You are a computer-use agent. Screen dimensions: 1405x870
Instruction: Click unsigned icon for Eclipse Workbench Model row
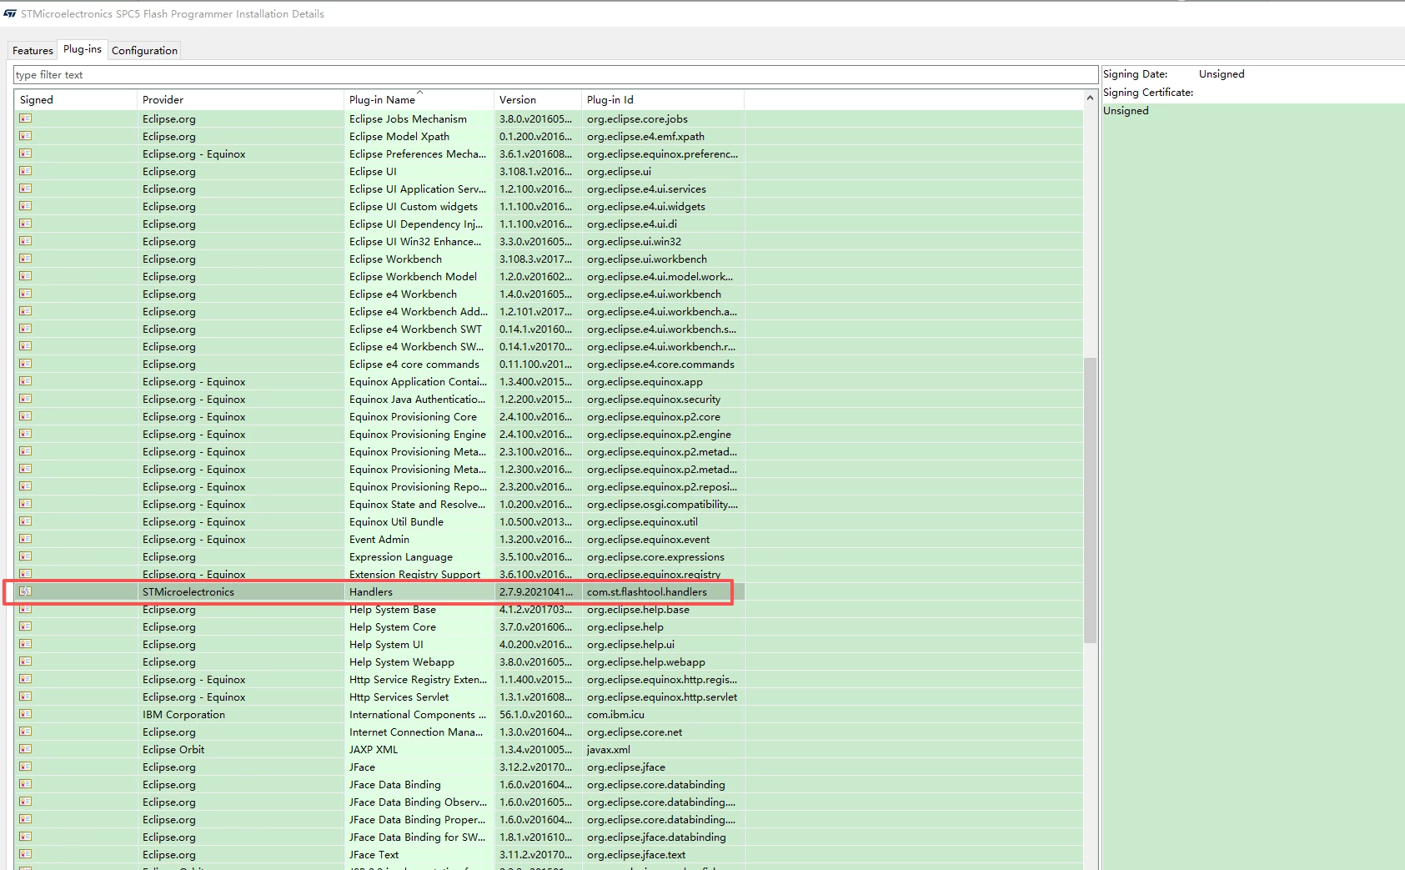click(x=26, y=276)
